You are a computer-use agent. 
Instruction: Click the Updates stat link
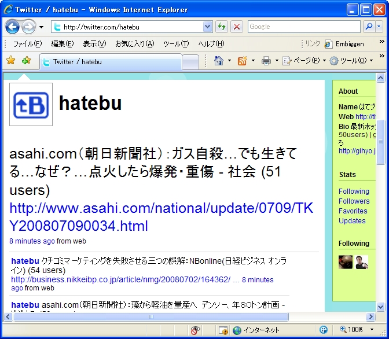tap(352, 221)
